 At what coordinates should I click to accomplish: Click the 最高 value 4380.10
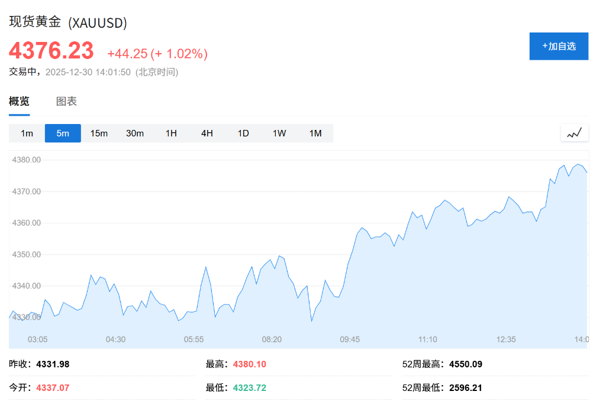(x=249, y=364)
